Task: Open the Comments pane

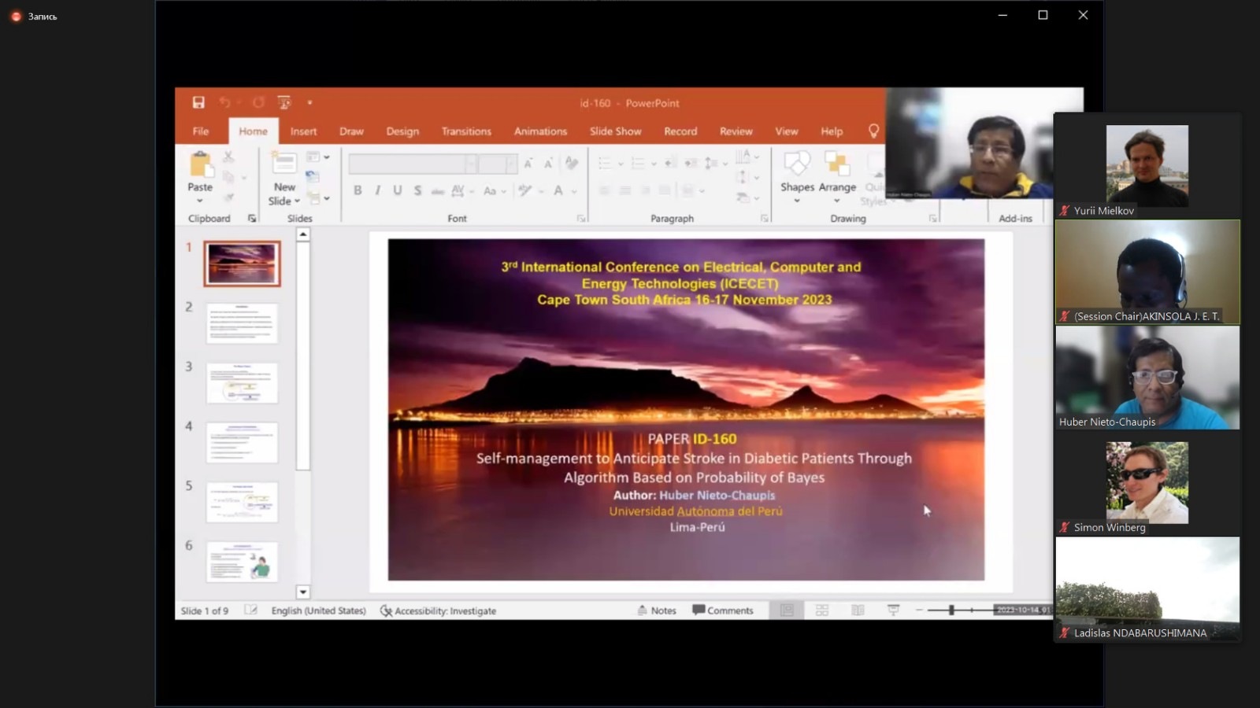Action: coord(723,610)
